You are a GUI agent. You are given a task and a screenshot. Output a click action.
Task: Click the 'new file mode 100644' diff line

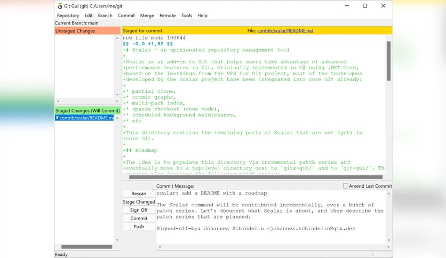coord(154,38)
